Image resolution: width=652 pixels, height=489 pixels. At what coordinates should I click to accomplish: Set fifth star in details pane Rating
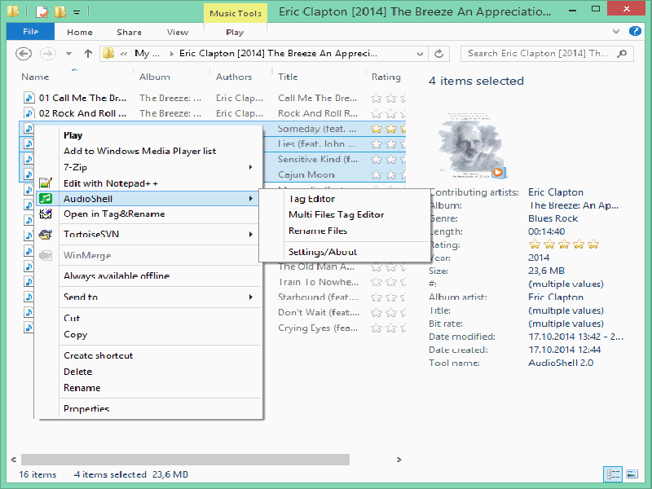pyautogui.click(x=593, y=244)
